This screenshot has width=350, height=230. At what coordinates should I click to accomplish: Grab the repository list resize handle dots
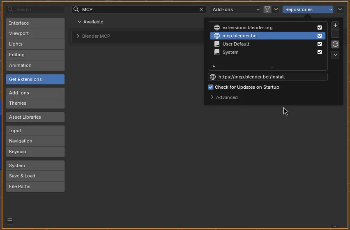coord(272,66)
